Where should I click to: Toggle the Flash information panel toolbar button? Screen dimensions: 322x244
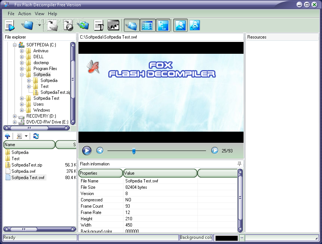[147, 26]
